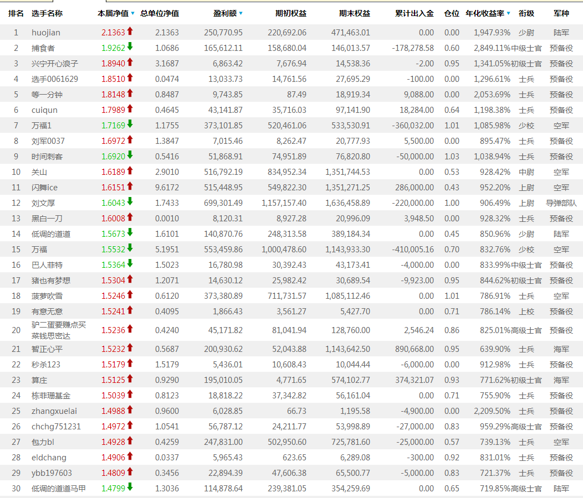The height and width of the screenshot is (498, 583).
Task: Click the 期末权益 column header
Action: pos(355,14)
